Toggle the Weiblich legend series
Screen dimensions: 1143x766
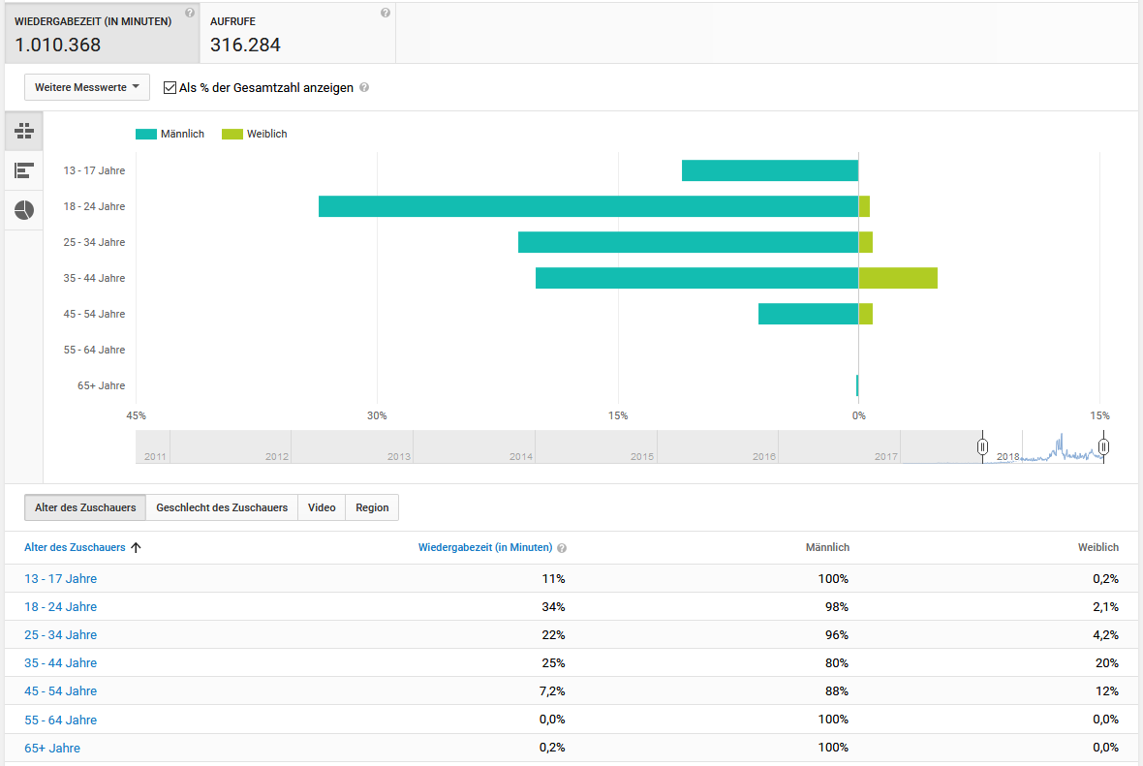254,135
